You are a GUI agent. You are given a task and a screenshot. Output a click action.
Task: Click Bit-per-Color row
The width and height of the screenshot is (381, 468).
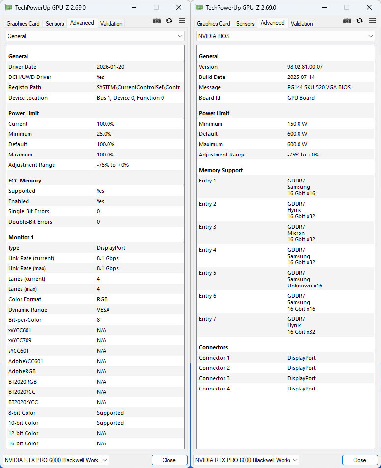95,320
